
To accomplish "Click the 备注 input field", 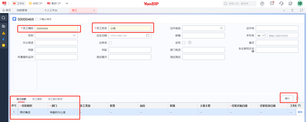I will pyautogui.click(x=277, y=43).
